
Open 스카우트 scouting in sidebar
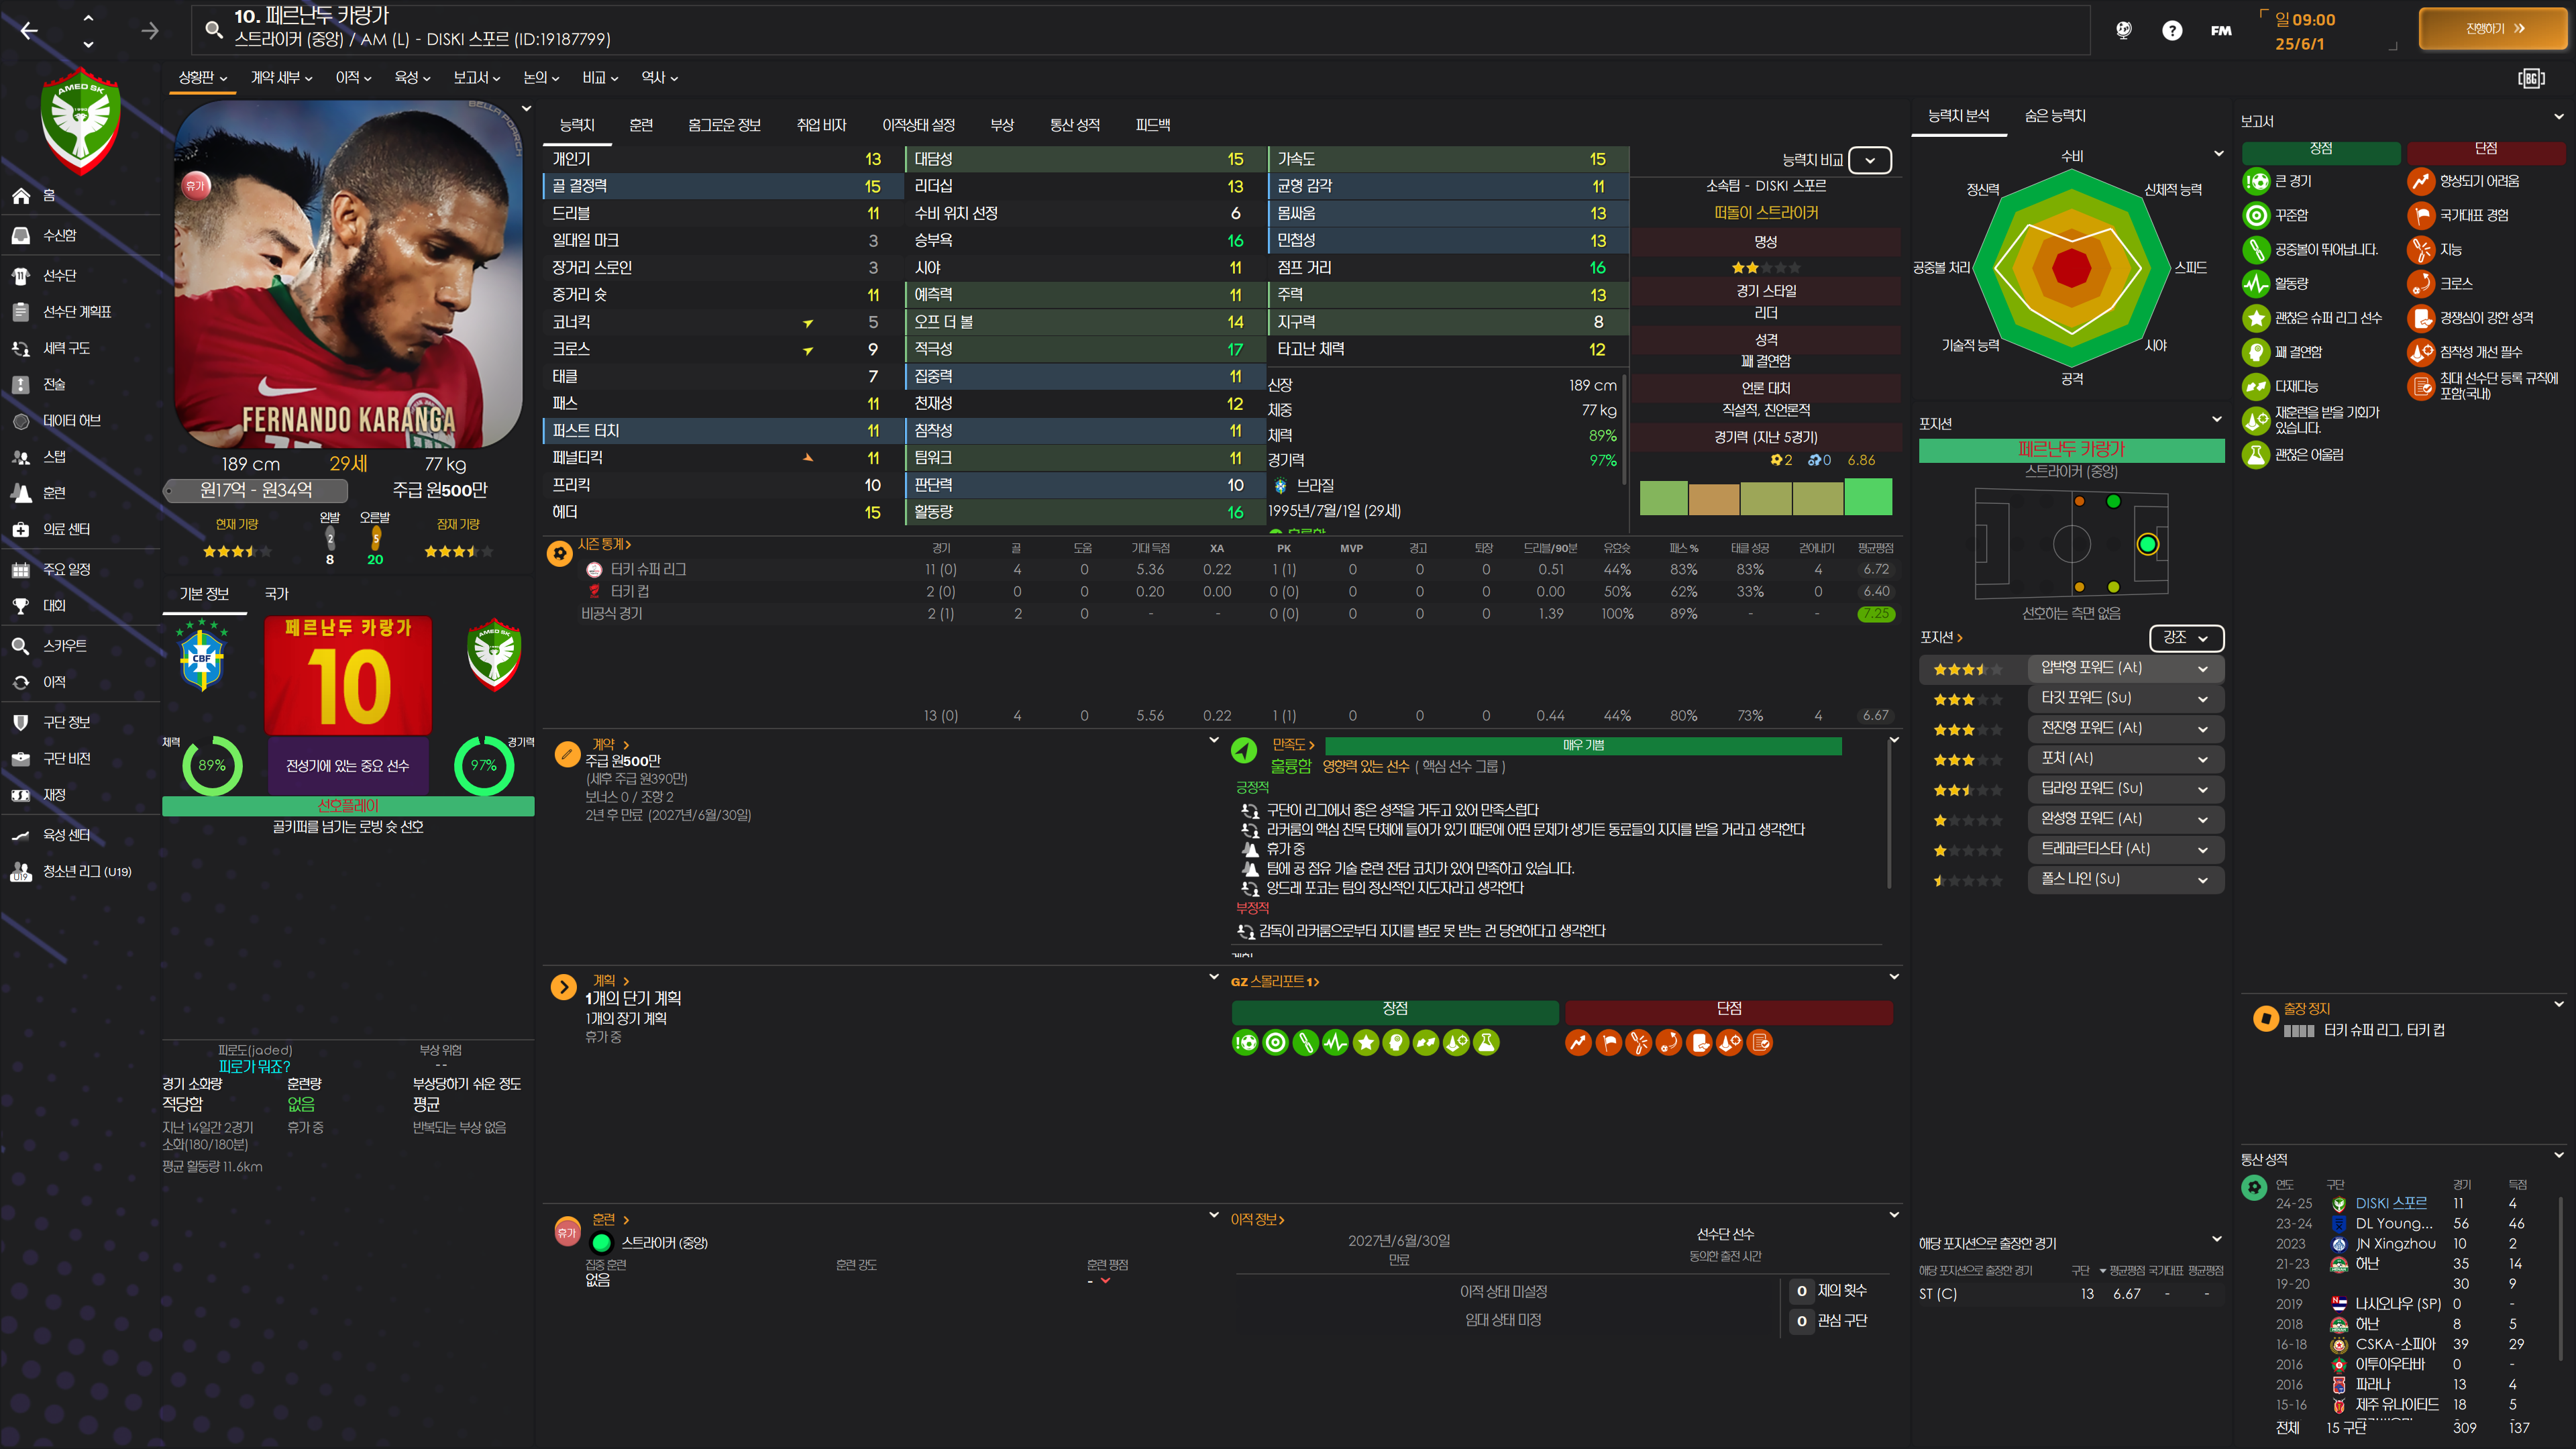point(64,646)
